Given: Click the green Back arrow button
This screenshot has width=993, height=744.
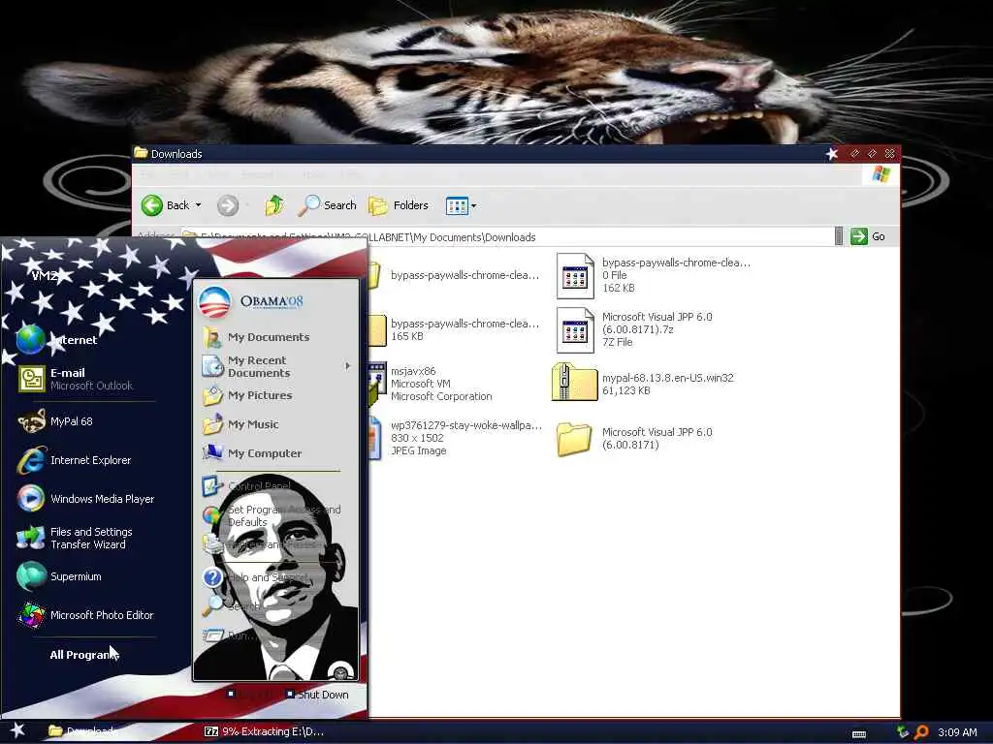Looking at the screenshot, I should 152,205.
